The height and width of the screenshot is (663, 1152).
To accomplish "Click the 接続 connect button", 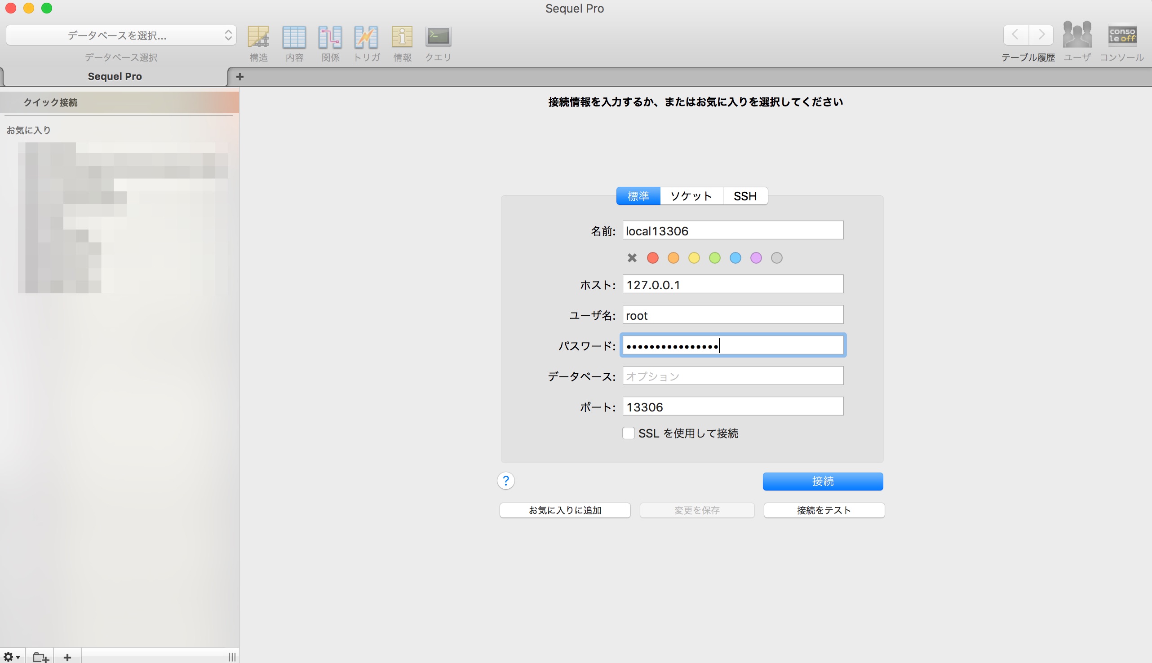I will pyautogui.click(x=823, y=481).
